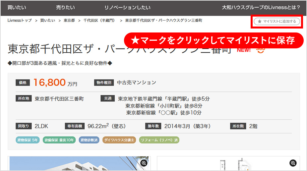
Task: Zoom the floor plan with magnifier icon
Action: 293,163
